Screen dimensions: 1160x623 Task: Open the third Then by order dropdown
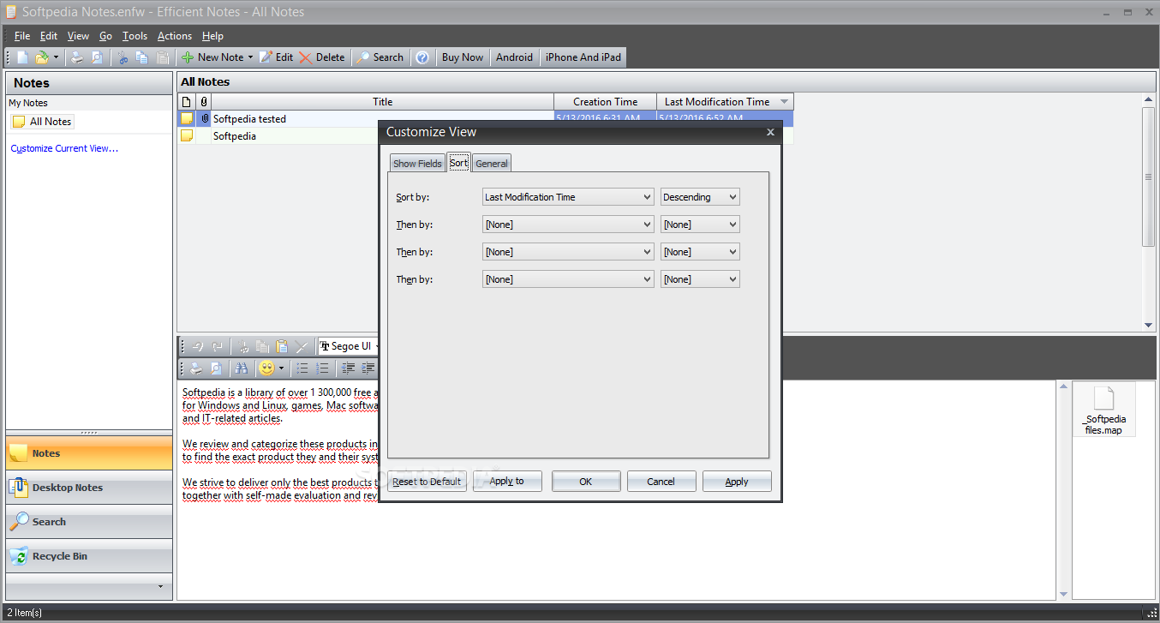[700, 279]
